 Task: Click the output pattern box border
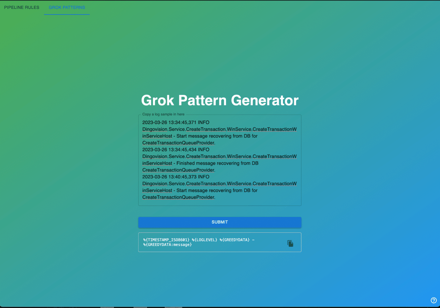point(219,233)
